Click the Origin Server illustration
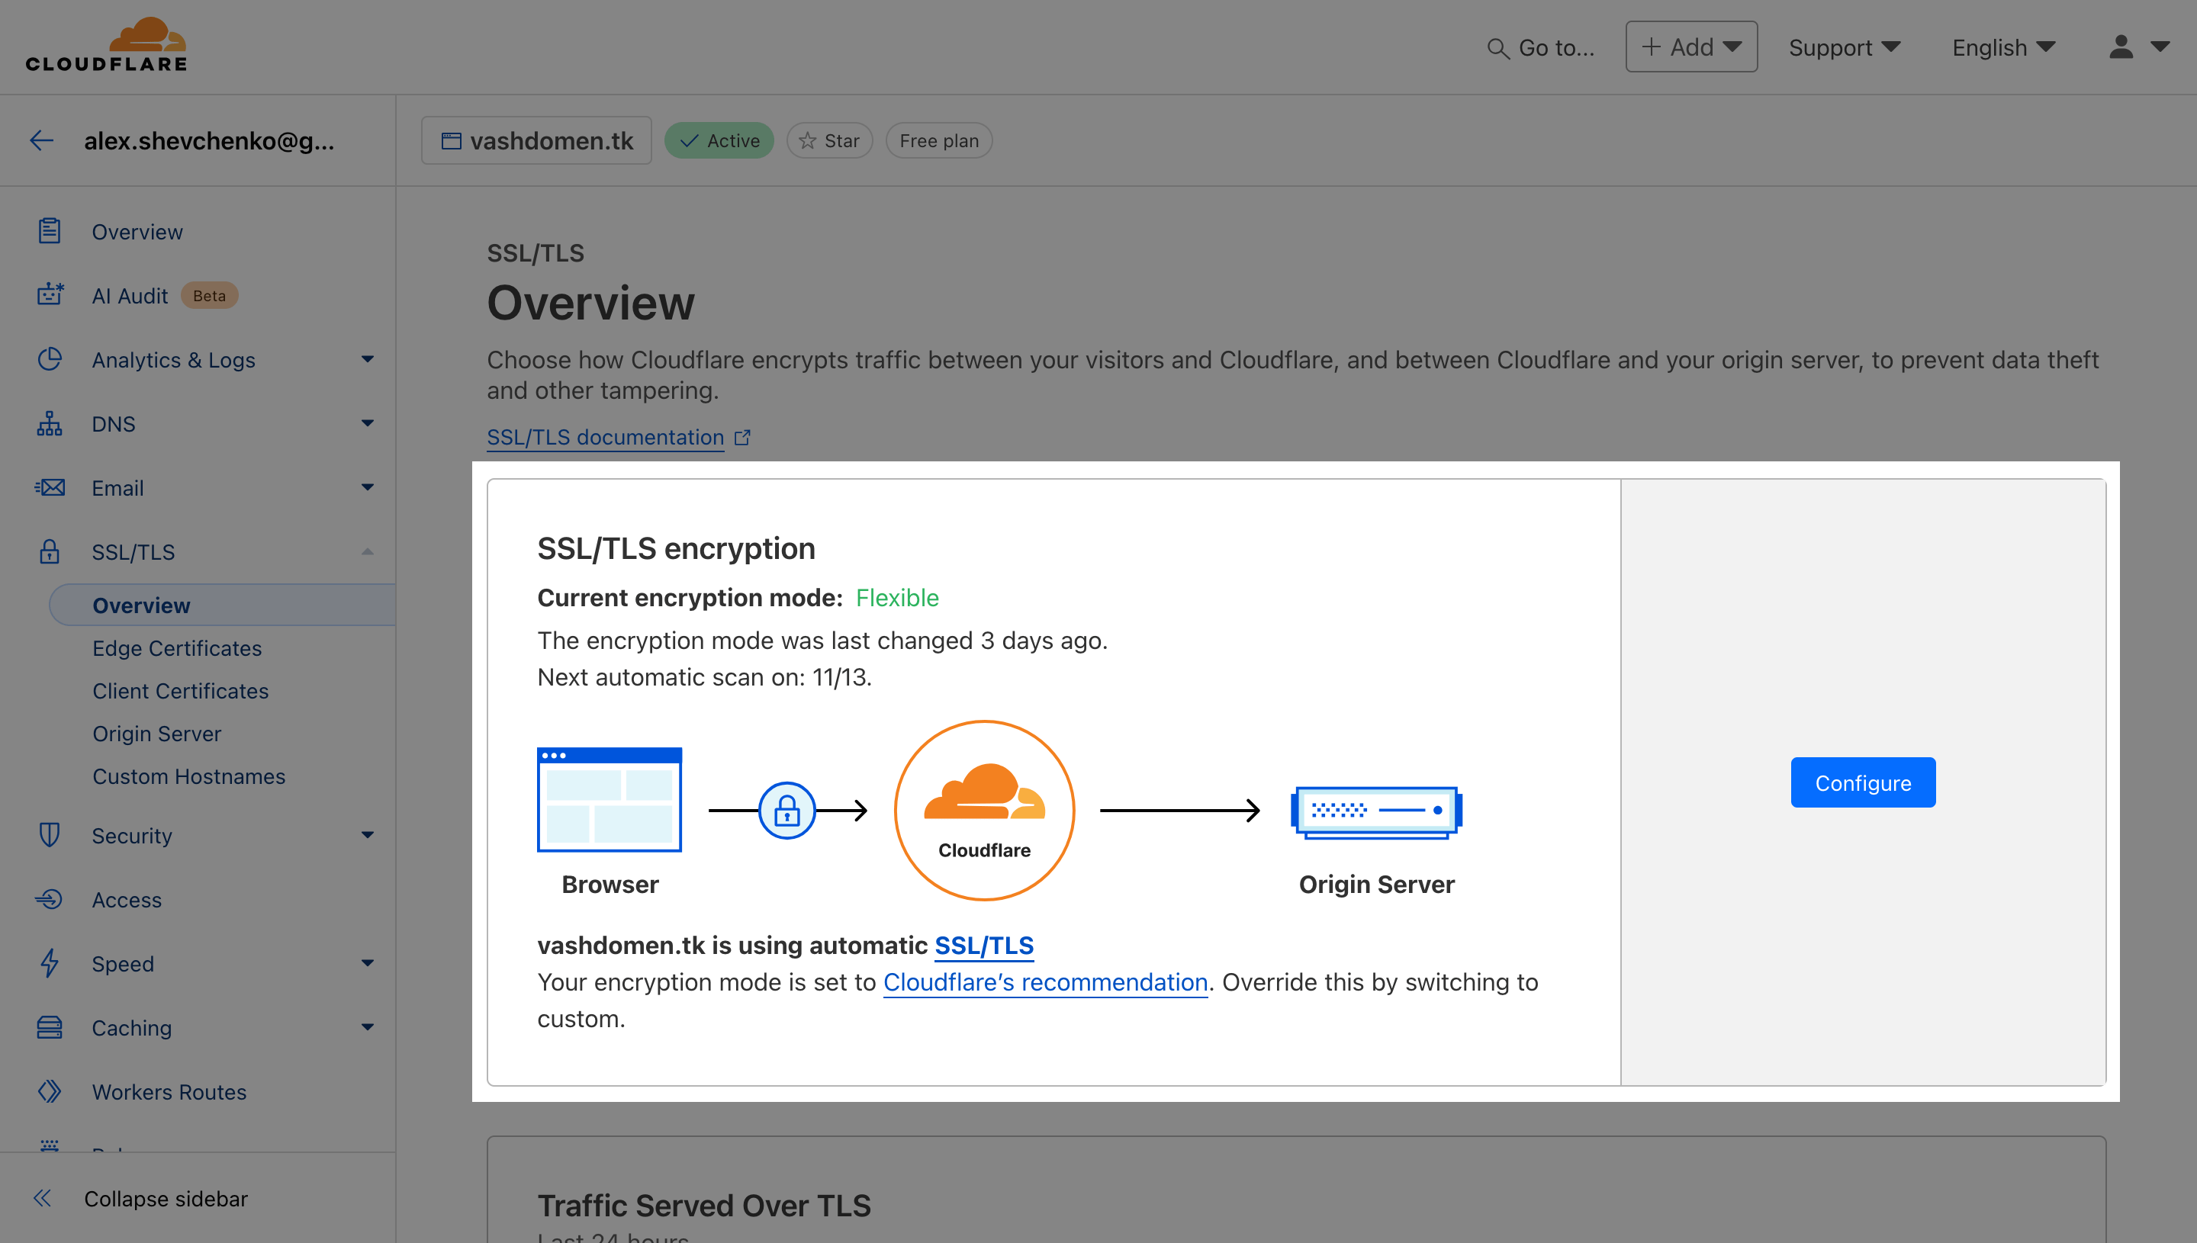 1376,812
